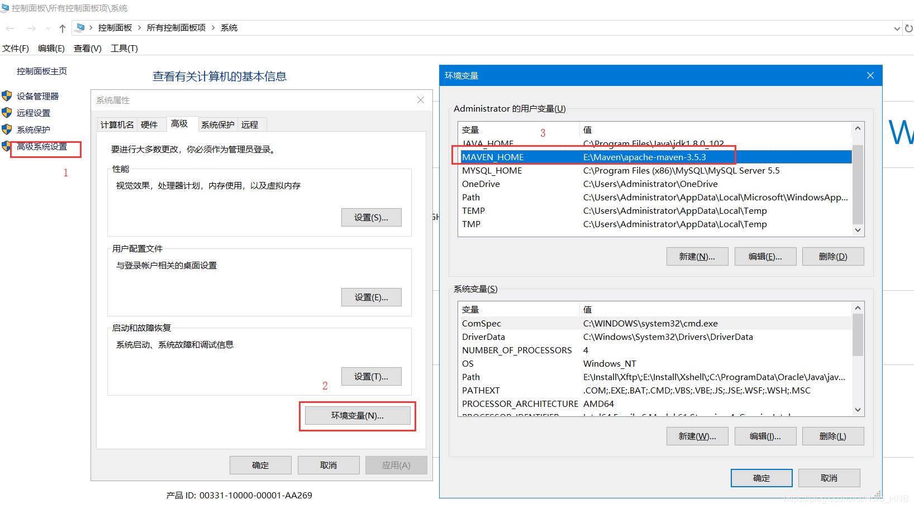
Task: Click 控制面板 breadcrumb in address bar
Action: tap(115, 28)
